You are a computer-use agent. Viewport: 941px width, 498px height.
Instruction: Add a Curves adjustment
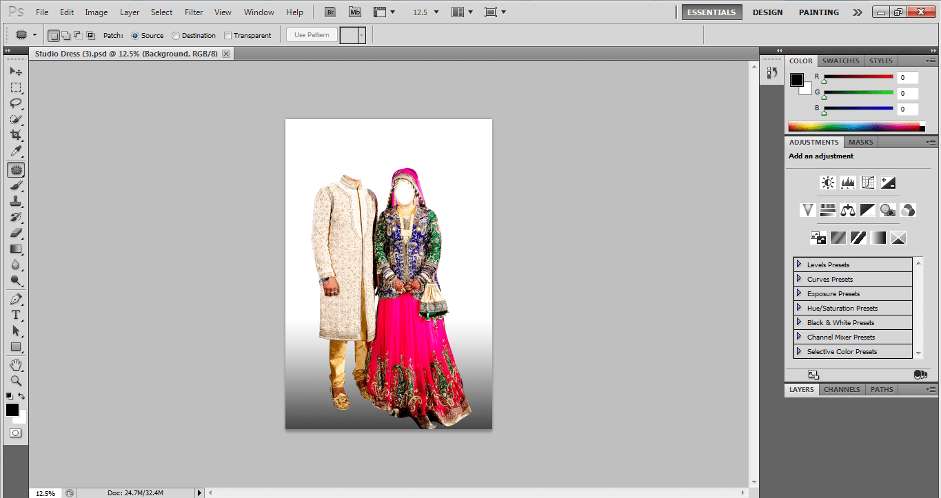(868, 183)
